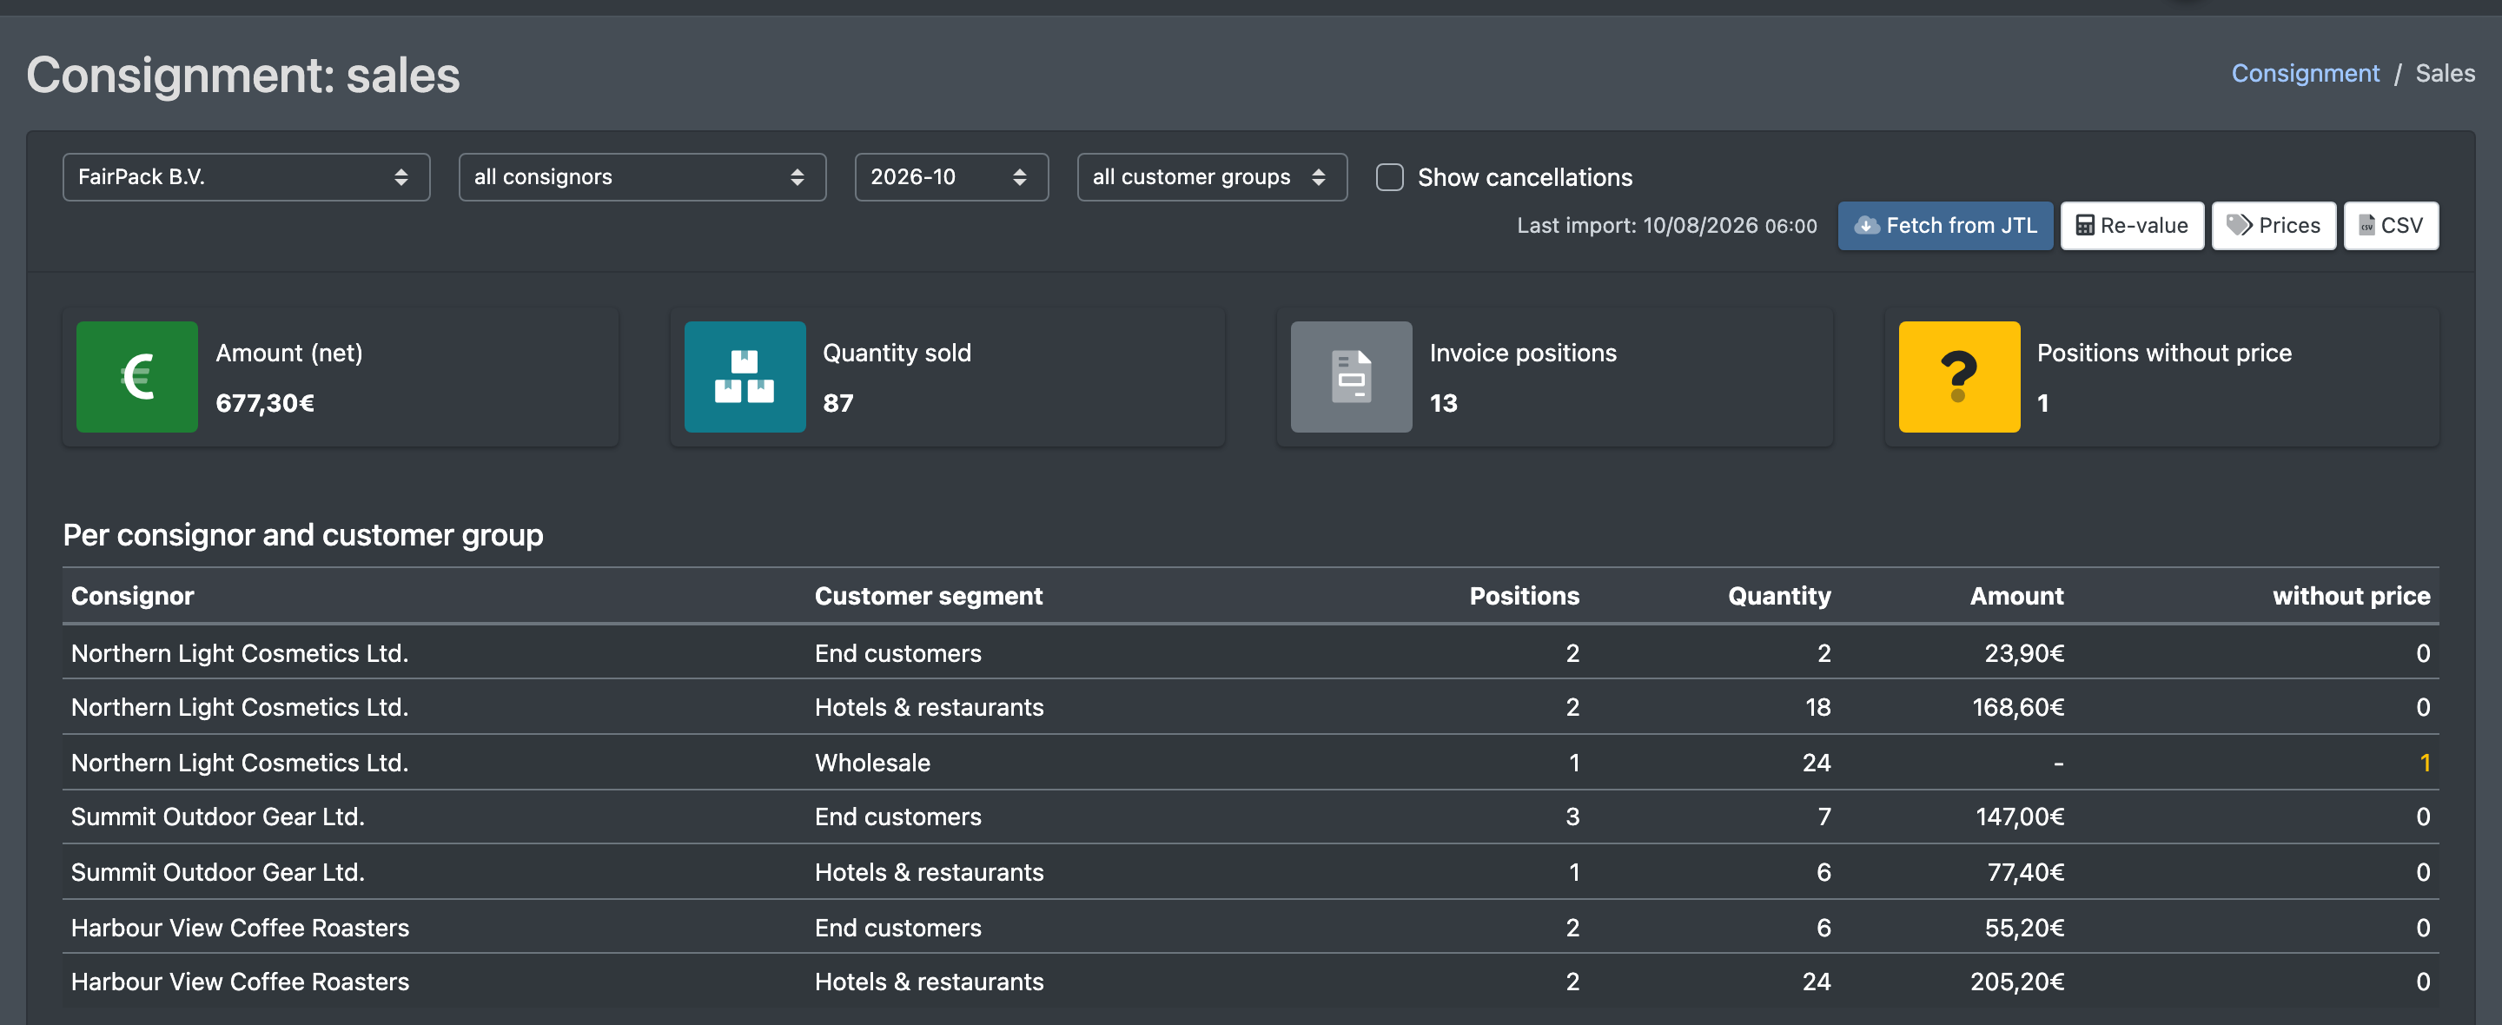Click the orange 1 in Wholesale row
The image size is (2502, 1025).
point(2425,763)
